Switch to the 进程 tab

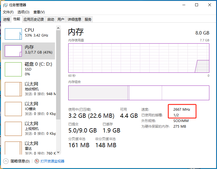coord(6,19)
